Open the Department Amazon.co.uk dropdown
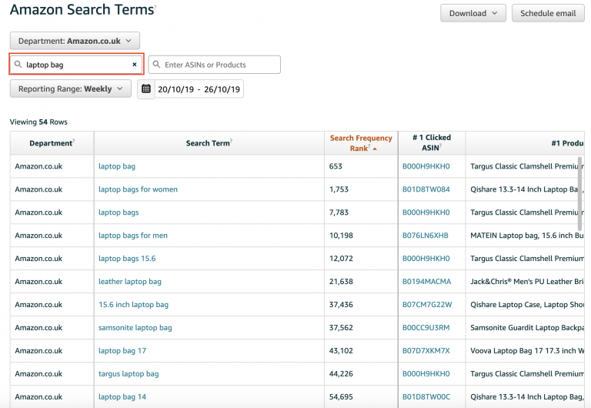Viewport: 591px width, 408px height. click(x=75, y=41)
